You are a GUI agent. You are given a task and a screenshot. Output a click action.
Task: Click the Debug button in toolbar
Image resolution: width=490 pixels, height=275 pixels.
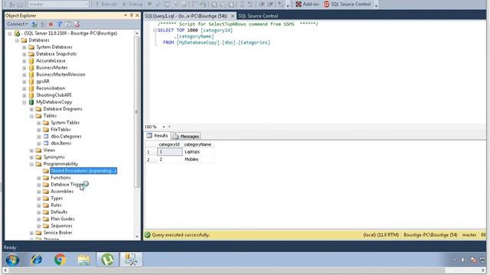132,4
